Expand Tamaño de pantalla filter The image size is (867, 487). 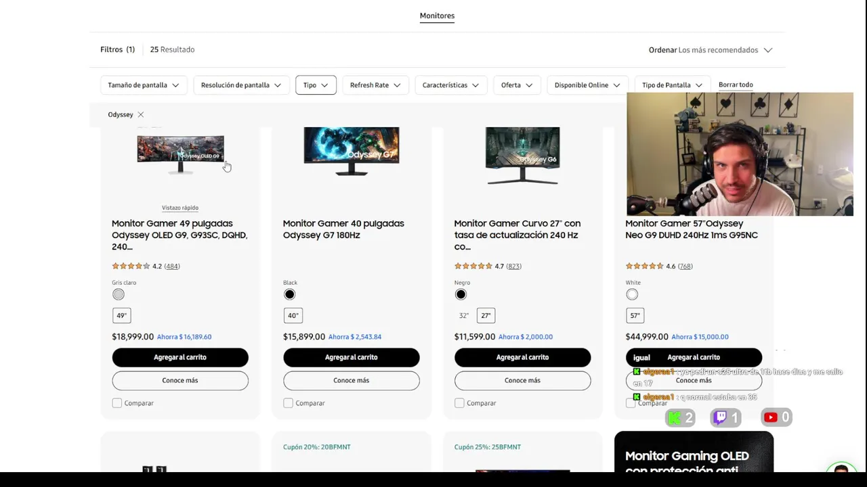[143, 85]
